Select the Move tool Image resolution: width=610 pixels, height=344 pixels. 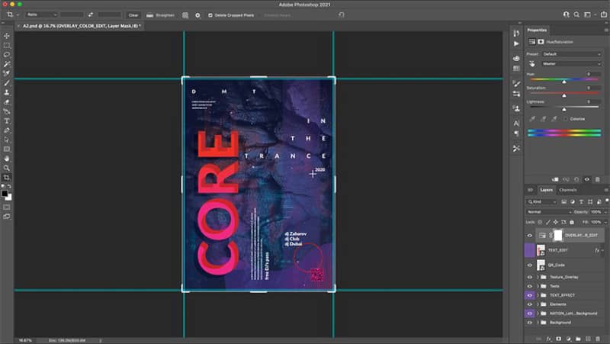pyautogui.click(x=7, y=36)
